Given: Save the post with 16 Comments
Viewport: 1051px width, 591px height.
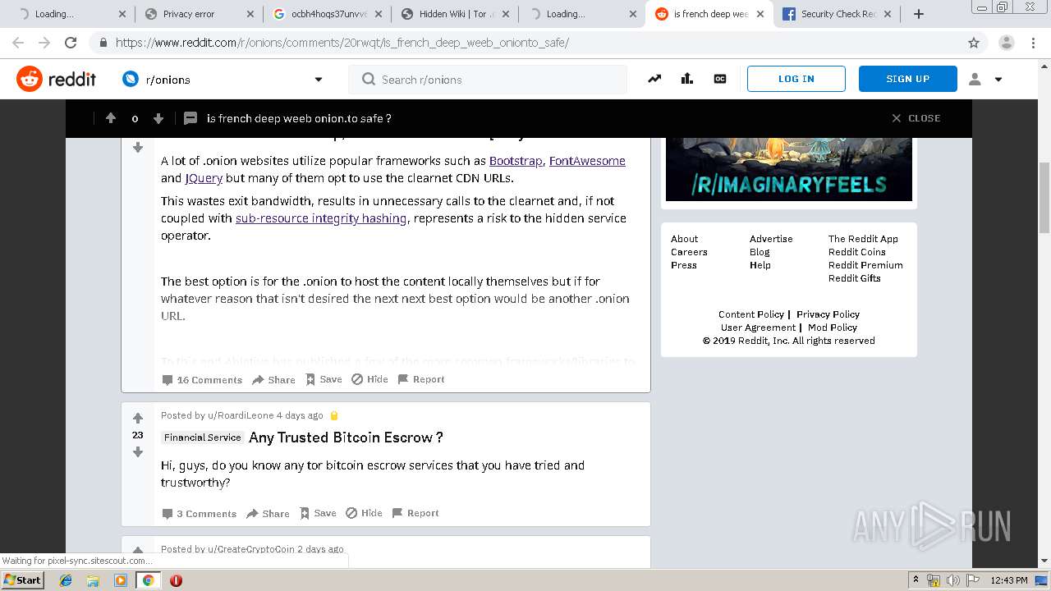Looking at the screenshot, I should pos(324,379).
